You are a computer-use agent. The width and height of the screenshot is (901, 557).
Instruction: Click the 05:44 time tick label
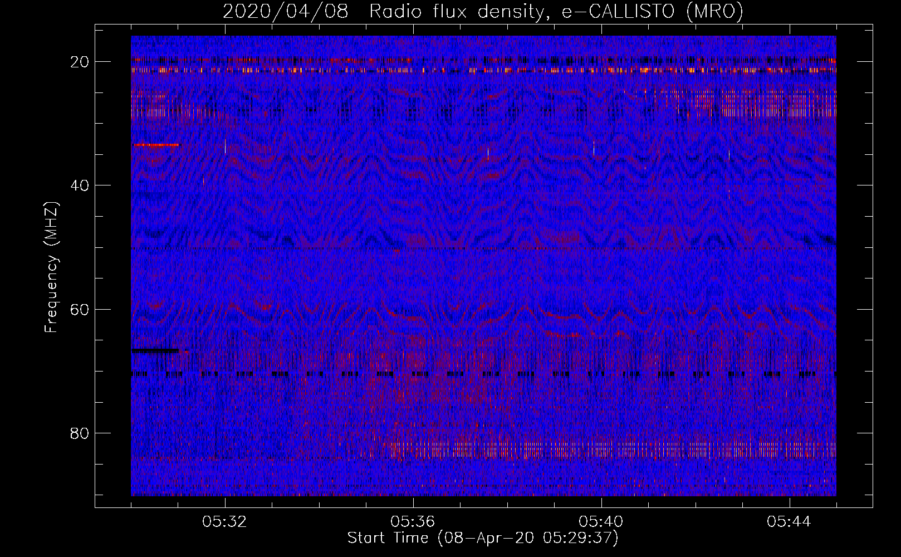pos(789,522)
